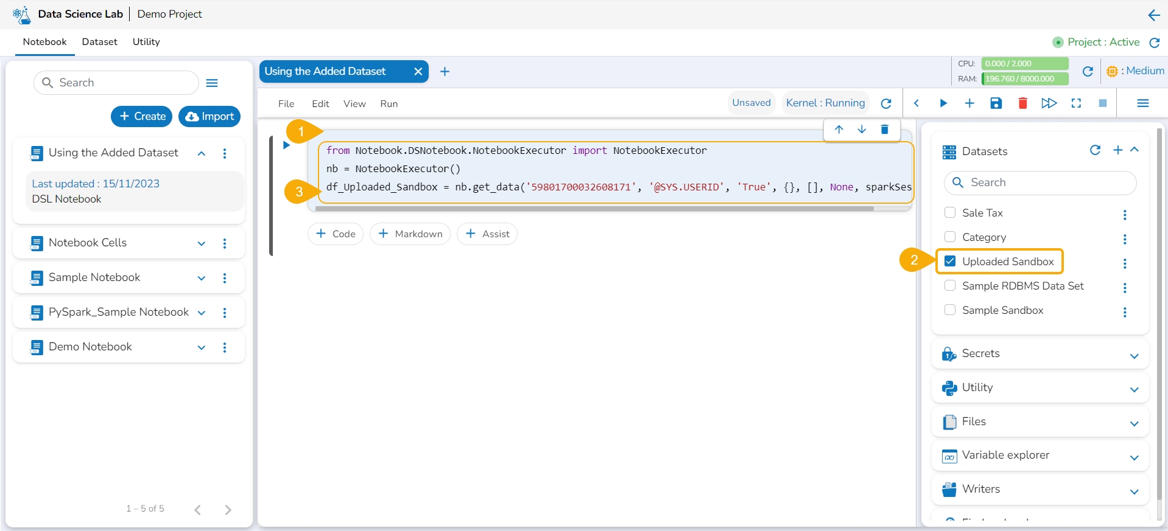Toggle fullscreen mode in the notebook toolbar

click(1076, 103)
